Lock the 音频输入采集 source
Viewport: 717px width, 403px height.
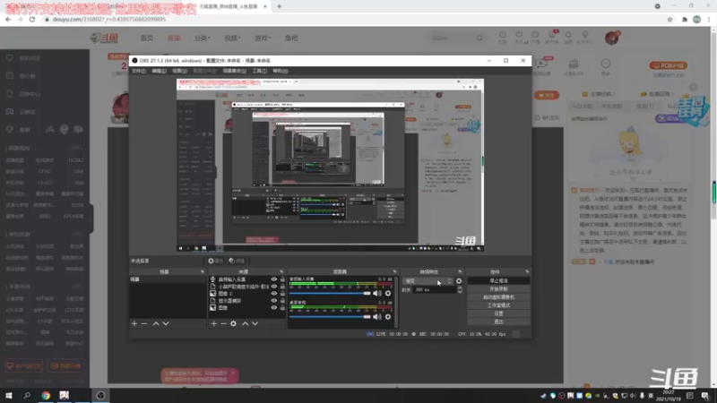282,279
